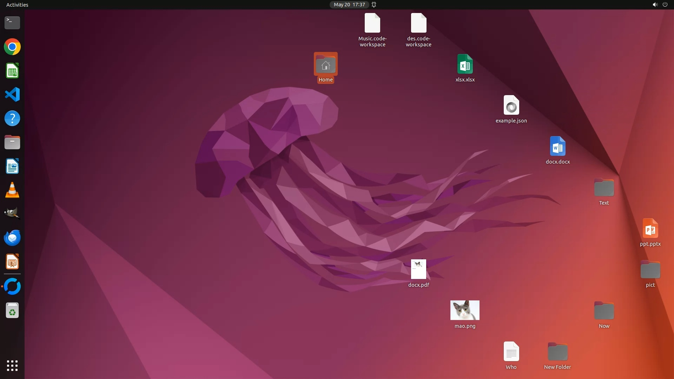The width and height of the screenshot is (674, 379).
Task: Click the Help question mark icon
Action: 12,119
